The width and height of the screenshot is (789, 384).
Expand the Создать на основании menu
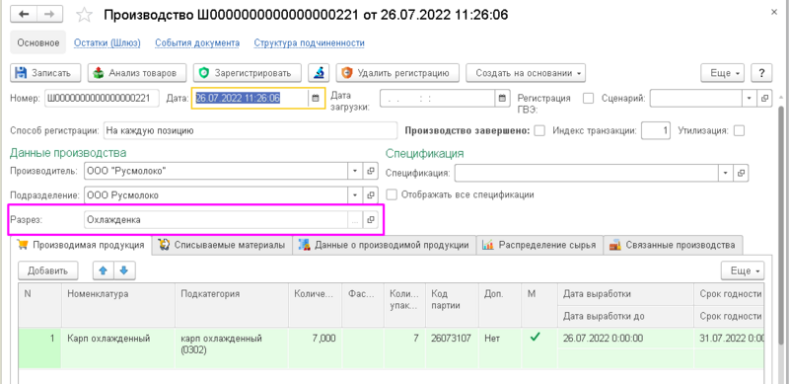526,73
